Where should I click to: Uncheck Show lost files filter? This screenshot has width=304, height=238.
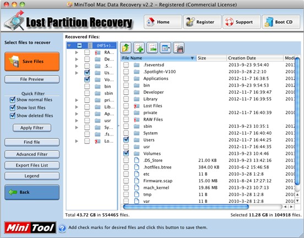pos(13,107)
